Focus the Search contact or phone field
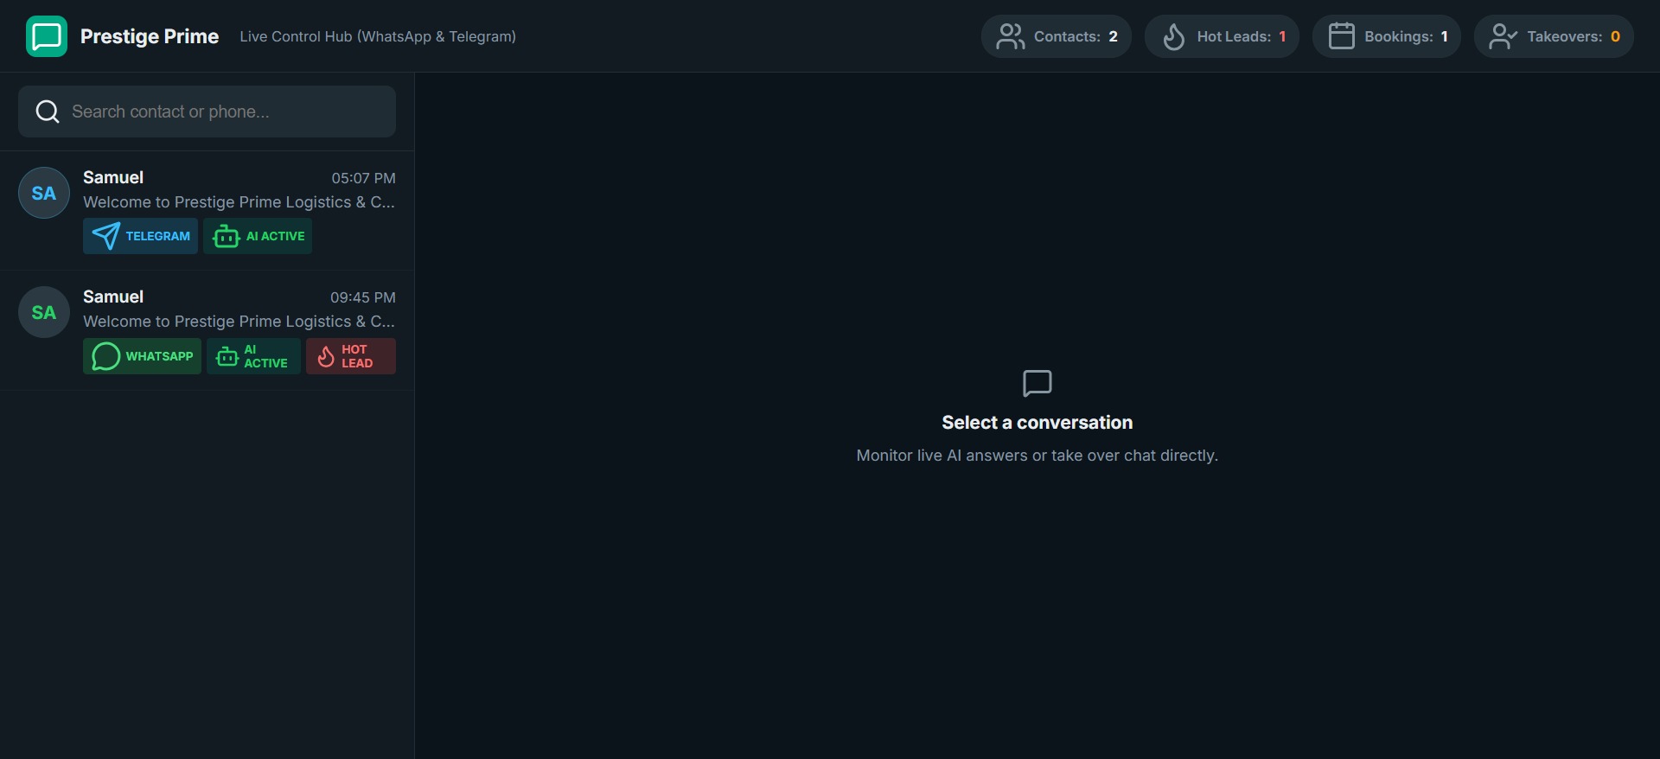Viewport: 1660px width, 759px height. click(x=207, y=112)
